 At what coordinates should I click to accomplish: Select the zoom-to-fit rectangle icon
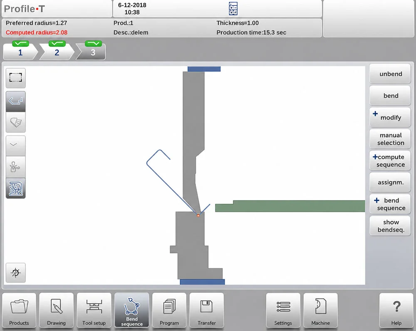(16, 78)
